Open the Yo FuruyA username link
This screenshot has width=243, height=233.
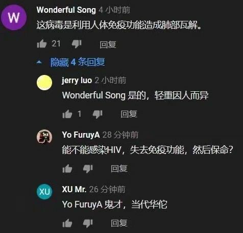[x=81, y=135]
